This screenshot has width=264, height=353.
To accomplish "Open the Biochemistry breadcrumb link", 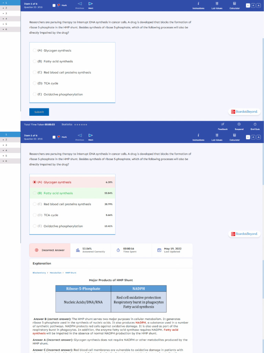I will point(39,273).
